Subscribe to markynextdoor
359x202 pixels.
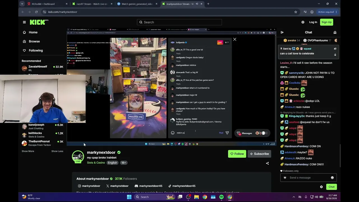tap(259, 154)
